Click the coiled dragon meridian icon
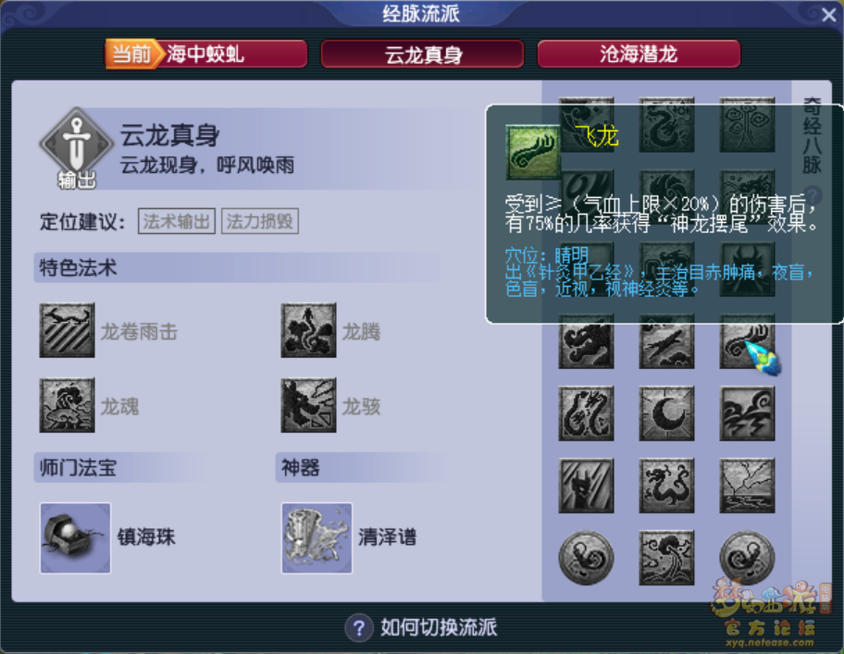The image size is (844, 654). click(666, 485)
